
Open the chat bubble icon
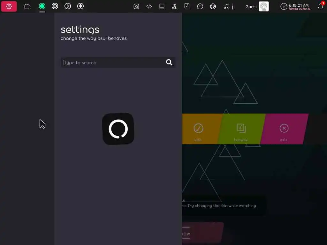200,6
